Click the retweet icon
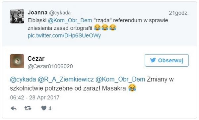This screenshot has height=120, width=199. (x=28, y=108)
